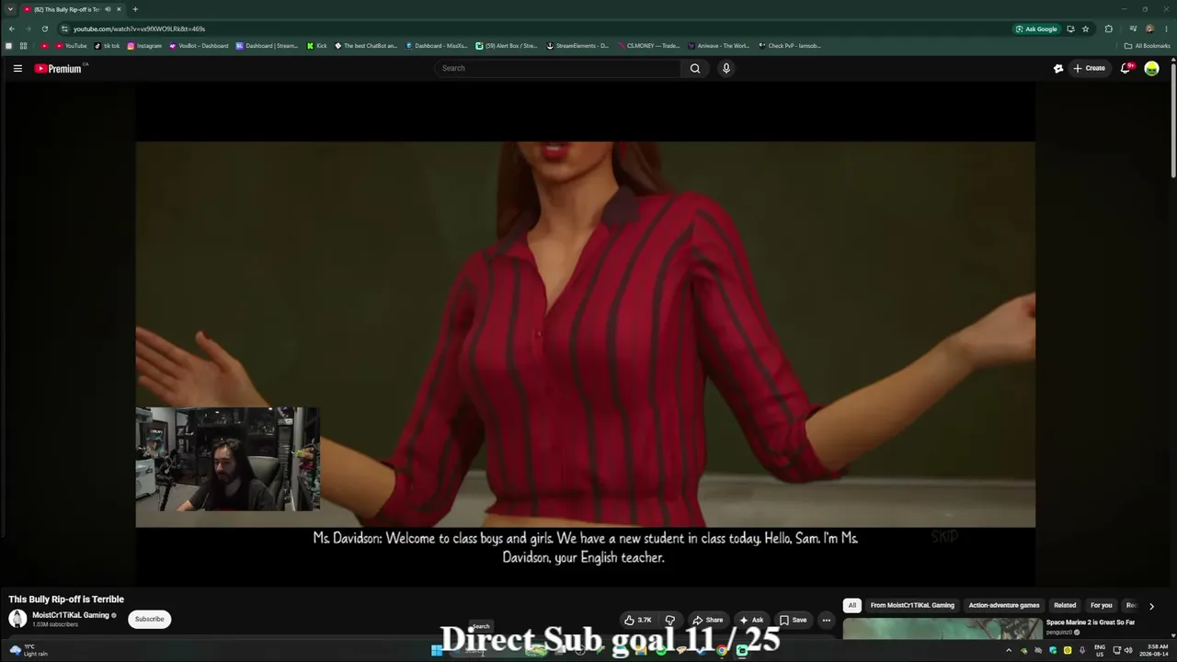
Task: Open the MoistCr1TiKaL Gaming channel avatar
Action: coord(17,619)
